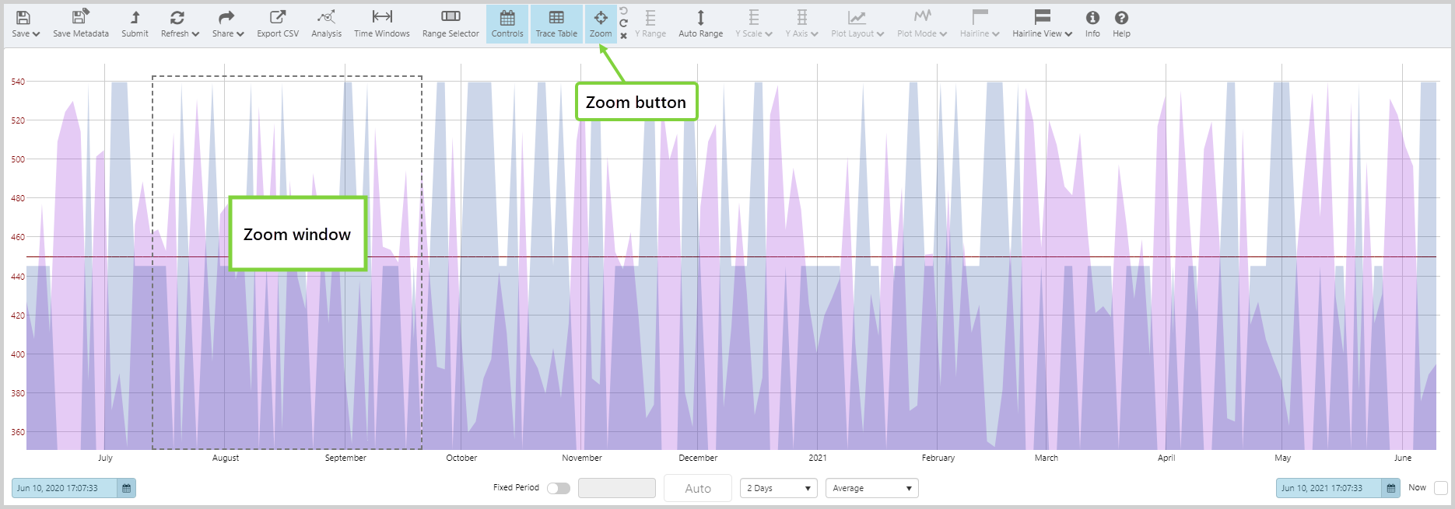
Task: Open the Average aggregation dropdown
Action: tap(871, 488)
